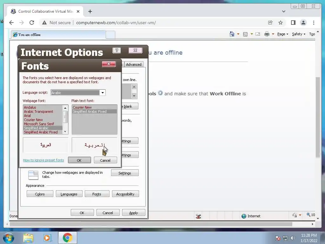Open 'How to ignore preset fonts' link
Viewport: 325px width, 244px height.
[x=43, y=160]
